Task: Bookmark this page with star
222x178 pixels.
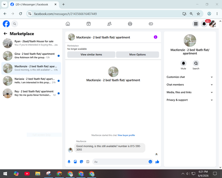Action: (x=198, y=14)
